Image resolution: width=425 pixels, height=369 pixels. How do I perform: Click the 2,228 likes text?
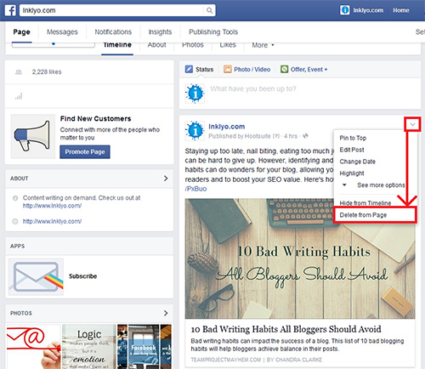click(47, 72)
